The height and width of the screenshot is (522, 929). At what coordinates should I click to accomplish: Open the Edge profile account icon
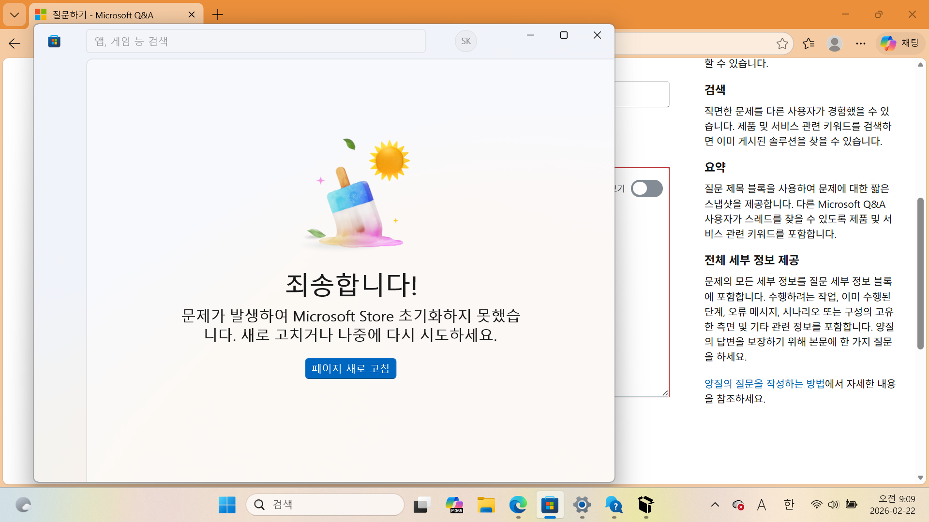point(835,43)
